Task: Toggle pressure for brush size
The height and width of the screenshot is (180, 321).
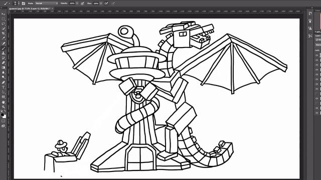Action: 113,3
